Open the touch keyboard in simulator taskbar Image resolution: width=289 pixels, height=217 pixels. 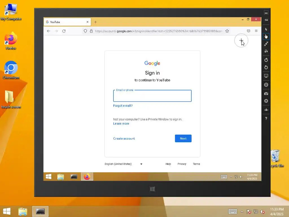pyautogui.click(x=224, y=177)
